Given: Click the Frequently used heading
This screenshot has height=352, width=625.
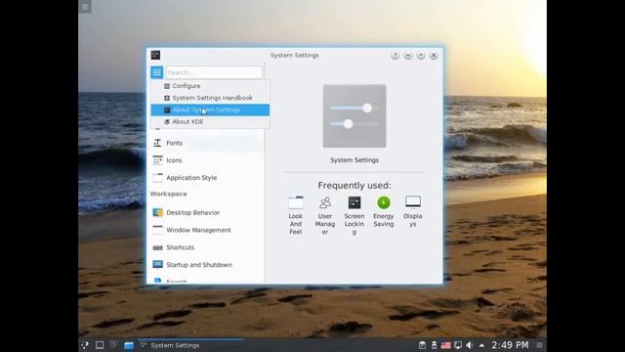Looking at the screenshot, I should (354, 186).
